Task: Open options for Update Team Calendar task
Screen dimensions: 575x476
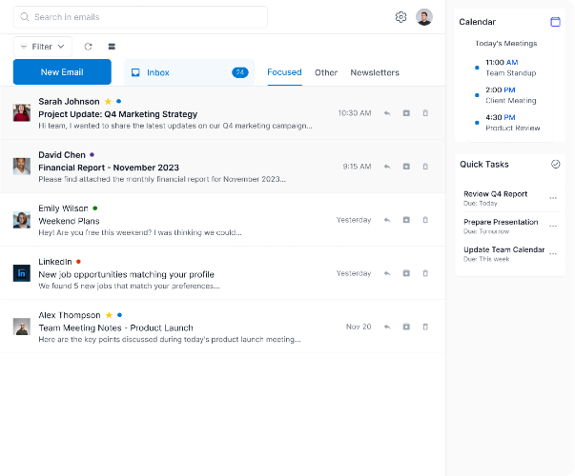Action: pyautogui.click(x=553, y=253)
